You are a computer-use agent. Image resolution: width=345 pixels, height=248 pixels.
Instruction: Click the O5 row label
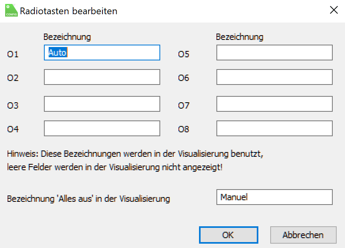184,54
